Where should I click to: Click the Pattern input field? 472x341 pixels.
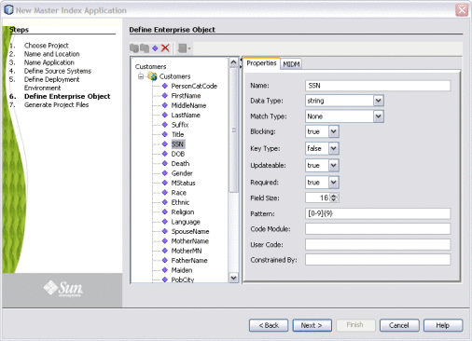point(378,213)
